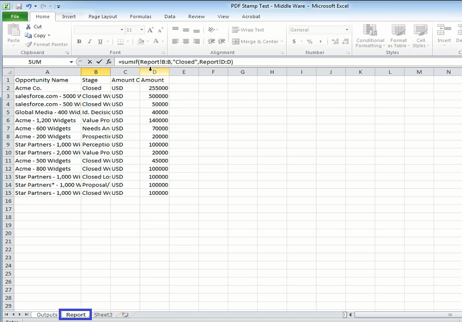This screenshot has width=462, height=322.
Task: Select the Sheet3 tab
Action: pos(103,315)
